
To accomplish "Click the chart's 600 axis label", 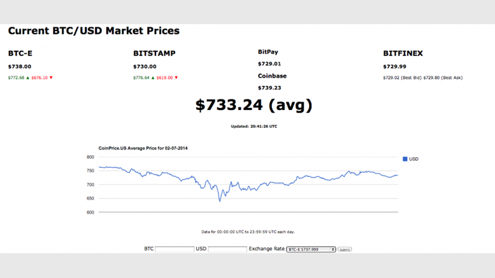I will pyautogui.click(x=90, y=212).
